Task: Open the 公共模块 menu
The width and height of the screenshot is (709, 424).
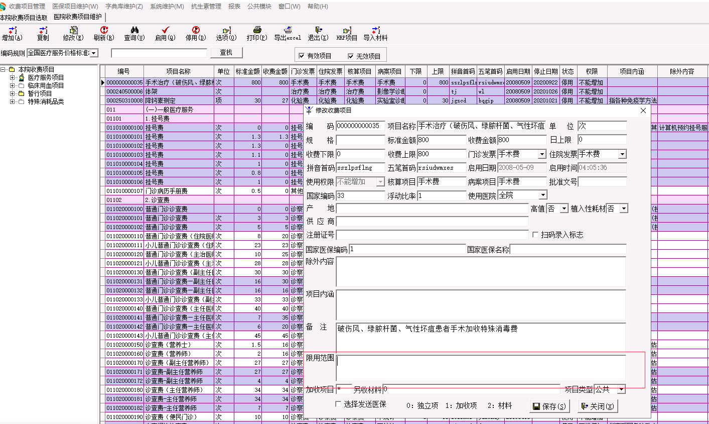Action: click(x=259, y=7)
